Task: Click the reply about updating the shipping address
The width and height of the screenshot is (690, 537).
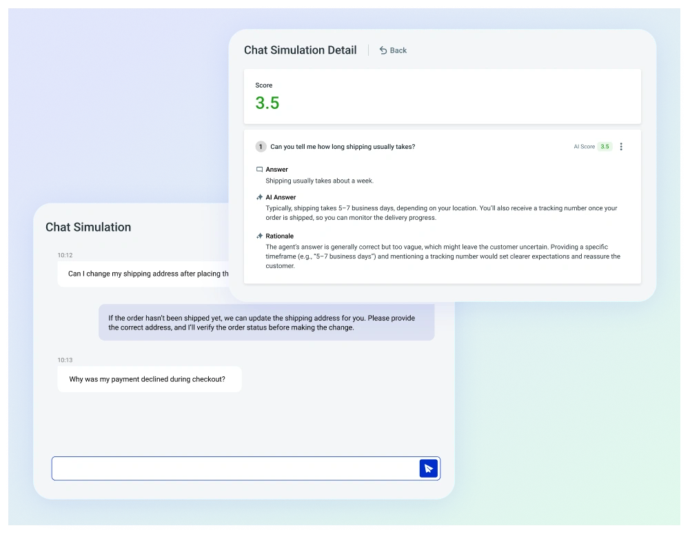Action: tap(266, 323)
